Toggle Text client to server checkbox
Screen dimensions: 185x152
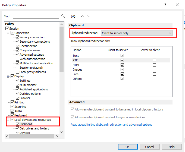pyautogui.click(x=122, y=56)
